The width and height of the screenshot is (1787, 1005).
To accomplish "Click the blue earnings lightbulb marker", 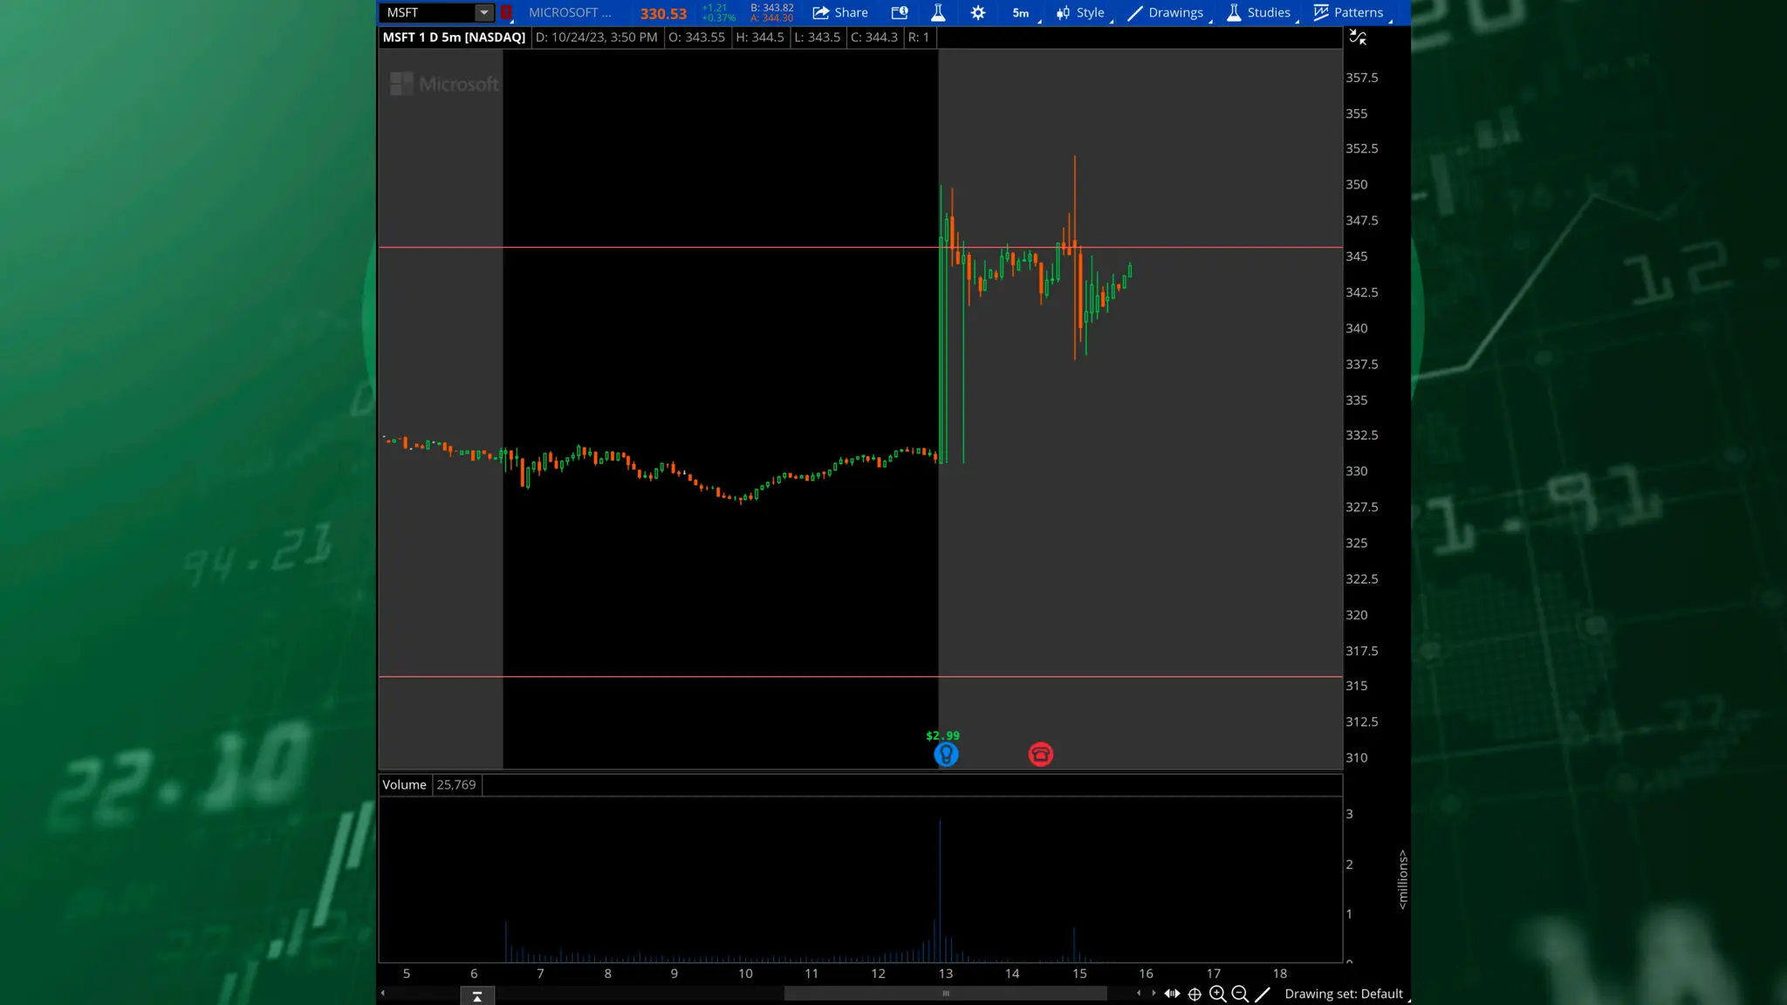I will click(x=946, y=755).
